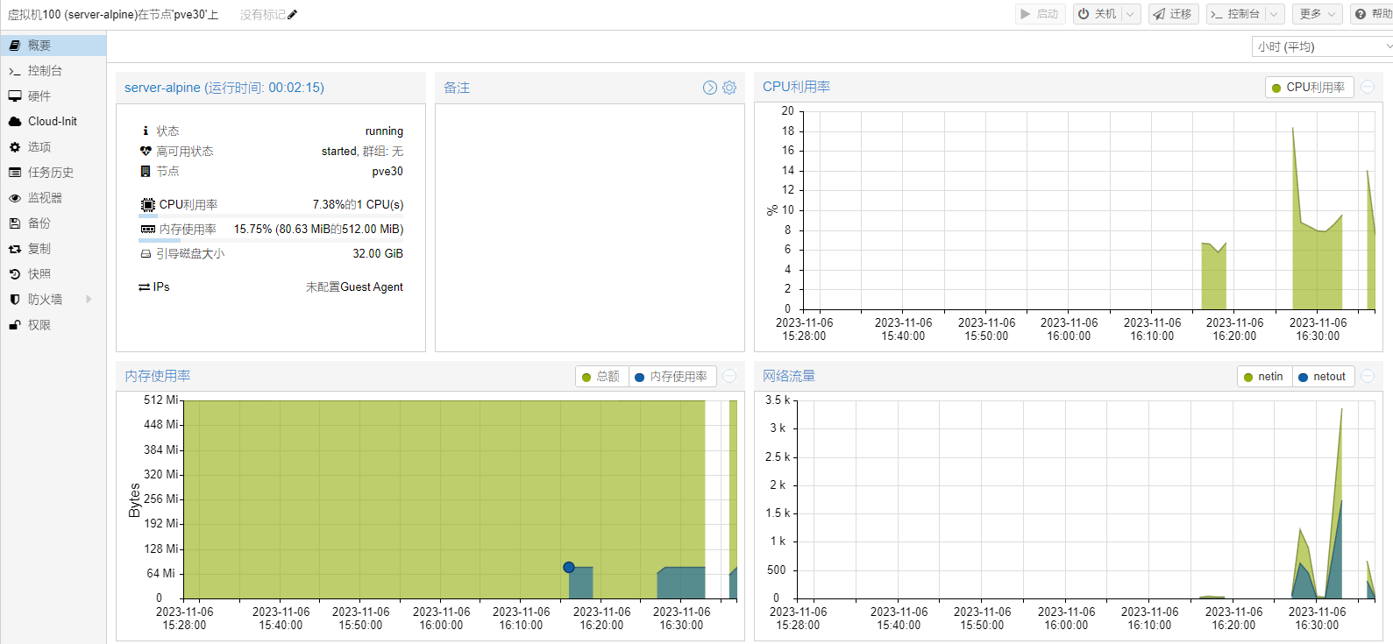
Task: Open the 关机 dropdown arrow
Action: click(x=1131, y=14)
